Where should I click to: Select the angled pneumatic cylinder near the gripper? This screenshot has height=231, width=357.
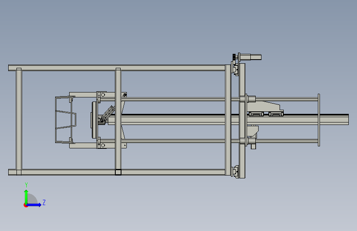coord(107,114)
